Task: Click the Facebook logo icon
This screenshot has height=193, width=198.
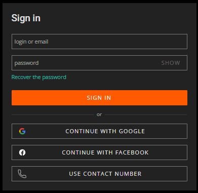Action: click(x=22, y=152)
